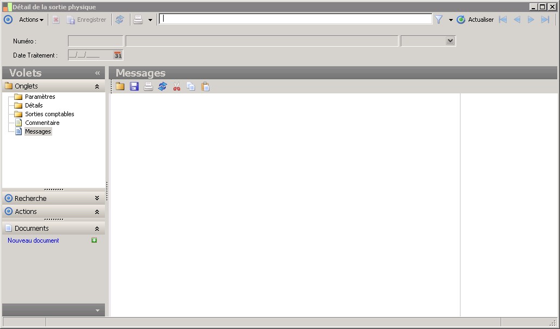The width and height of the screenshot is (560, 329).
Task: Open the dropdown arrow beside the top printer icon
Action: 151,20
